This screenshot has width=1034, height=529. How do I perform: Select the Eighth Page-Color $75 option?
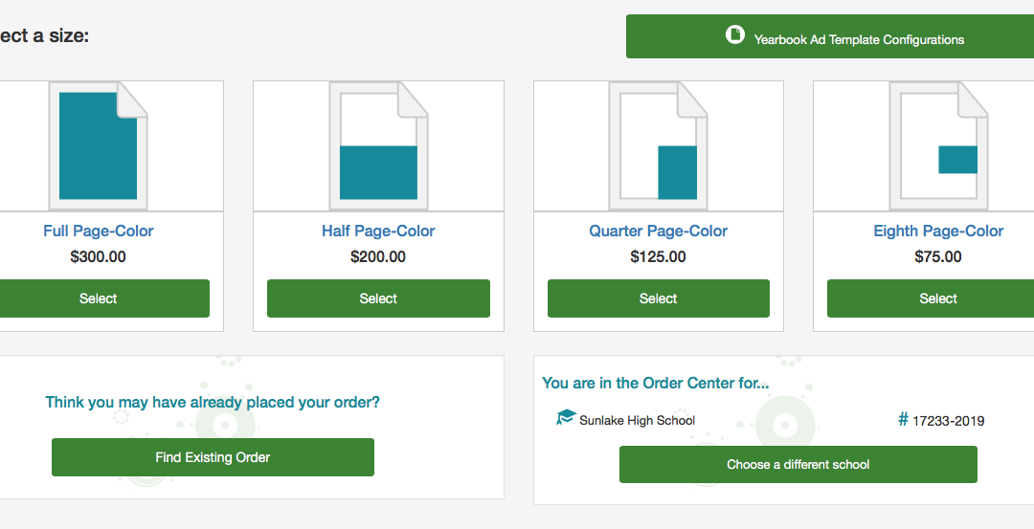[931, 298]
